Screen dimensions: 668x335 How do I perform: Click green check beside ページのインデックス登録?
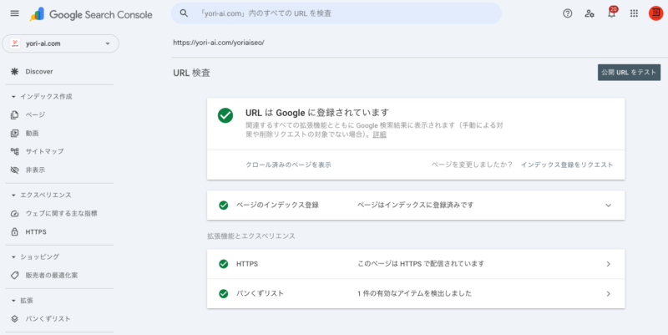coord(223,206)
